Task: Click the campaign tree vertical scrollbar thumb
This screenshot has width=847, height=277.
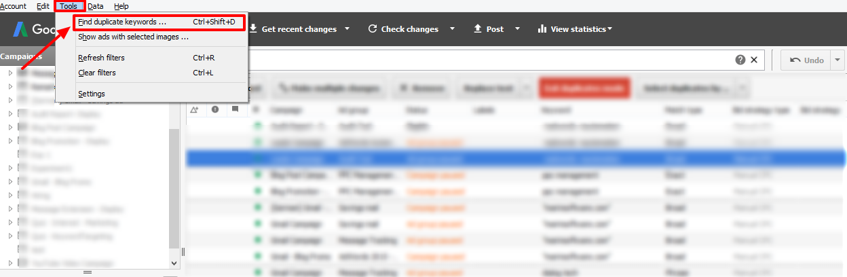Action: click(174, 188)
